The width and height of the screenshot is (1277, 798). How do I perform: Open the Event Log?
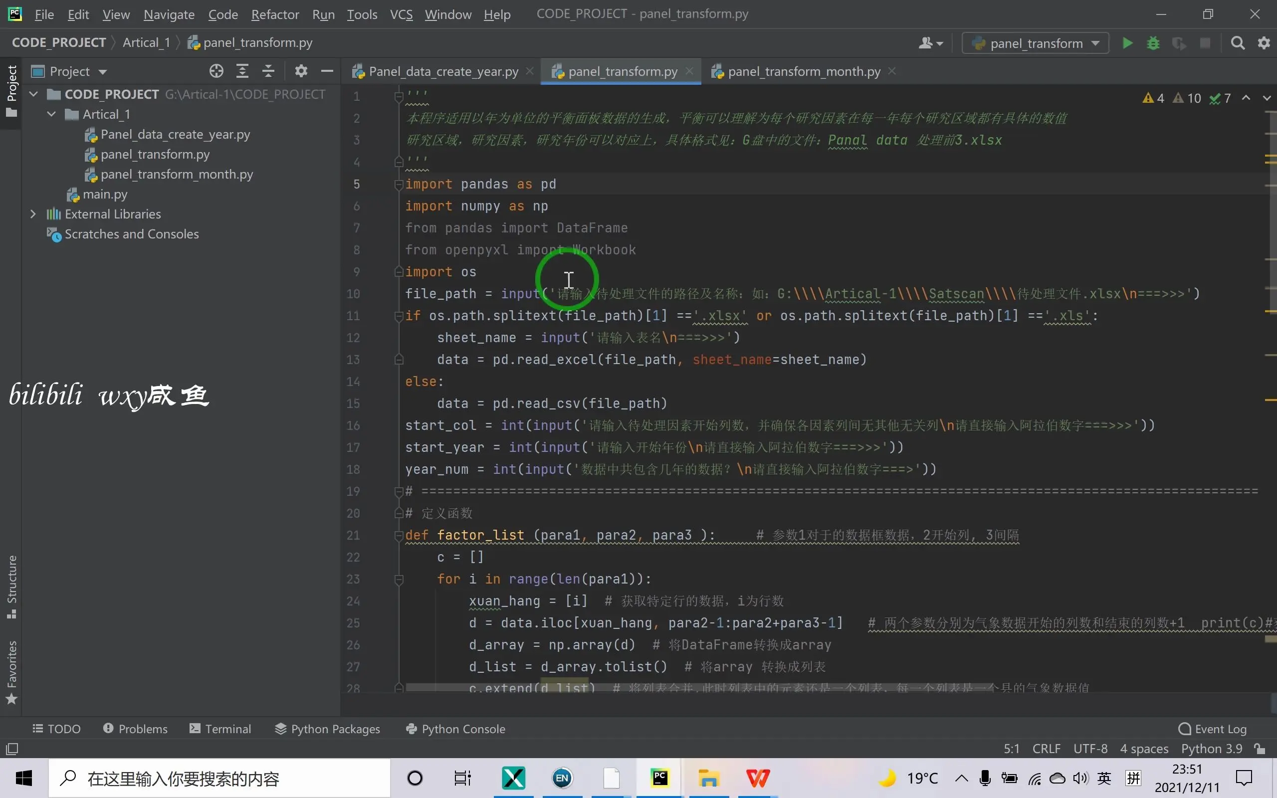1212,729
